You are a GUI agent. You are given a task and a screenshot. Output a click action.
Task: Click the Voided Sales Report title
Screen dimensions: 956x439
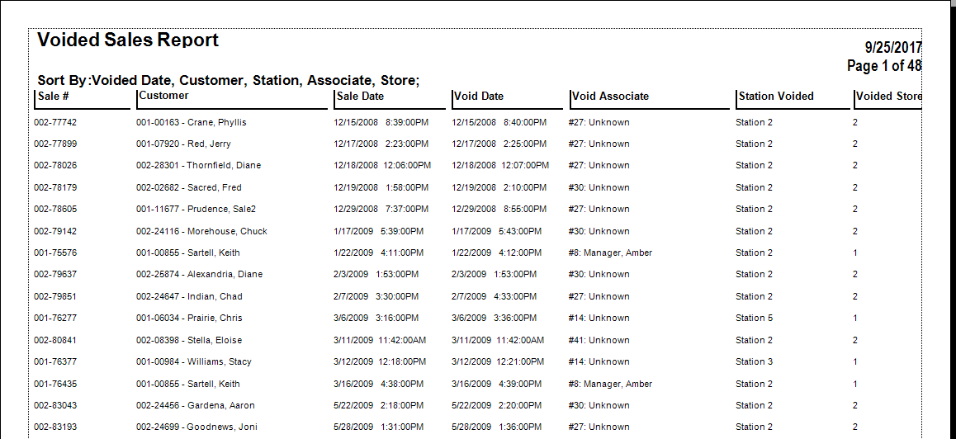pos(128,40)
